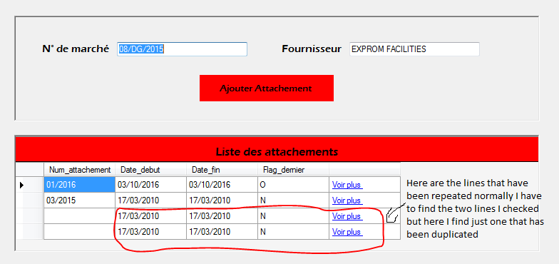Select Date_debut cell in the 03/2015 row
The height and width of the screenshot is (264, 559).
point(151,200)
